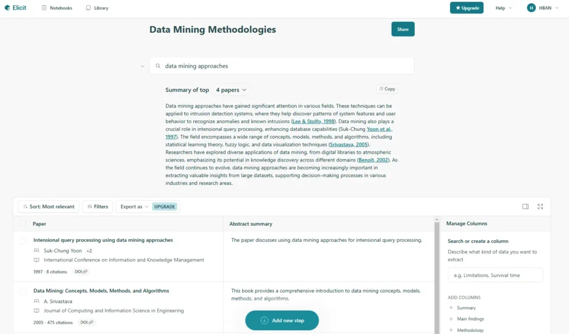This screenshot has height=334, width=569.
Task: Click the column search input field
Action: click(495, 275)
